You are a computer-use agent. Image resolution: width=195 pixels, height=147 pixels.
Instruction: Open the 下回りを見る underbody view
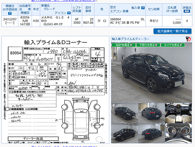pos(148,45)
